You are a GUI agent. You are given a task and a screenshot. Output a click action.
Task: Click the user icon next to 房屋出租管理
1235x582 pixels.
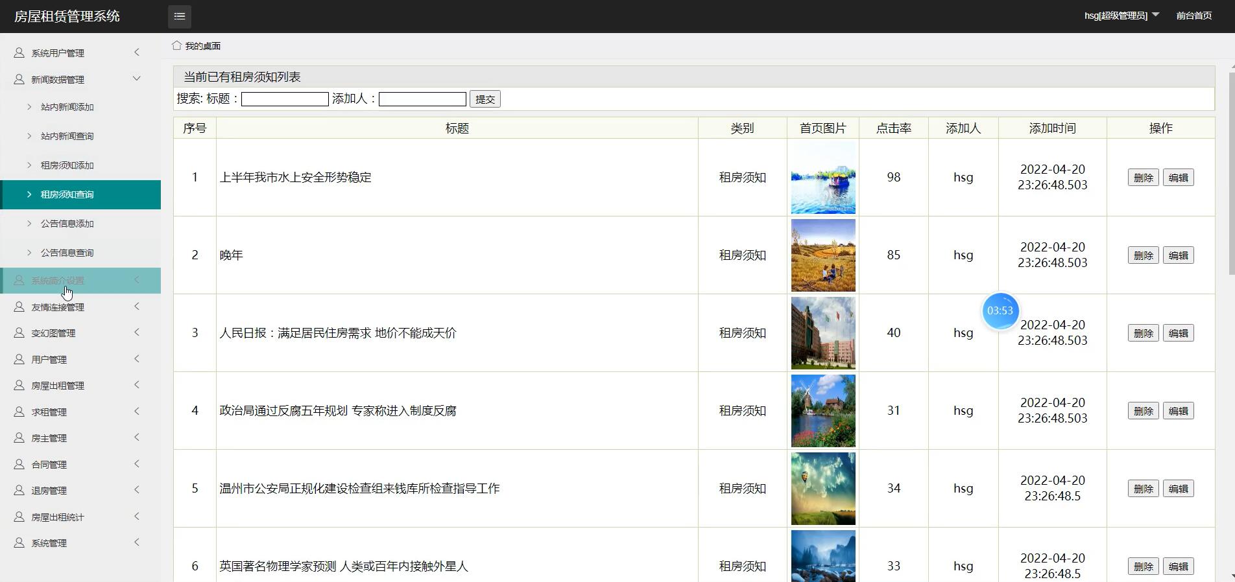(x=19, y=385)
